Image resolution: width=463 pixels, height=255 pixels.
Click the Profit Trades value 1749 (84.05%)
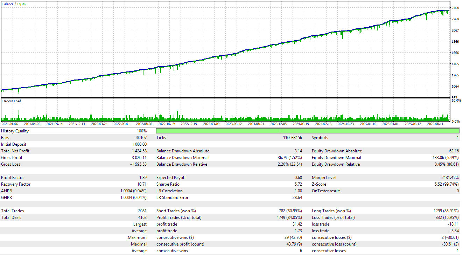[x=289, y=218]
